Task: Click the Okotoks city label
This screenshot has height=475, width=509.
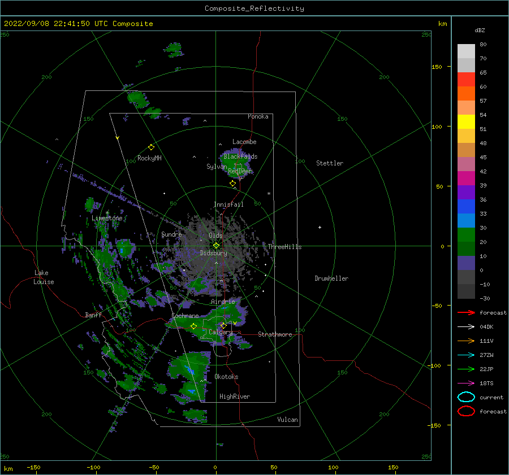Action: click(x=227, y=377)
